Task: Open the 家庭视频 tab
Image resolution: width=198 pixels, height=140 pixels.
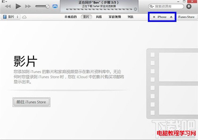Action: click(115, 17)
